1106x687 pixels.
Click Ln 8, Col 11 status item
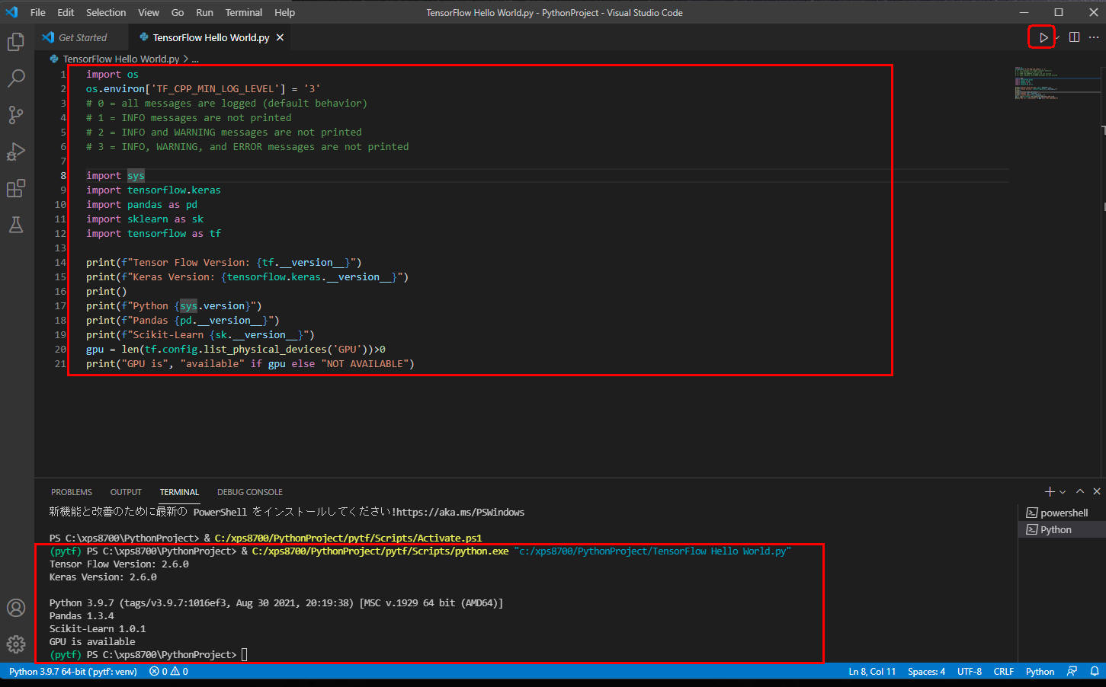[x=872, y=671]
